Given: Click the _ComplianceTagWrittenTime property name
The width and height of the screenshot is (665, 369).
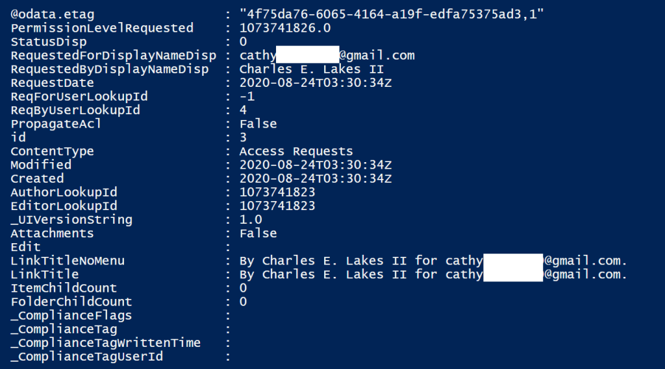Looking at the screenshot, I should click(x=106, y=342).
